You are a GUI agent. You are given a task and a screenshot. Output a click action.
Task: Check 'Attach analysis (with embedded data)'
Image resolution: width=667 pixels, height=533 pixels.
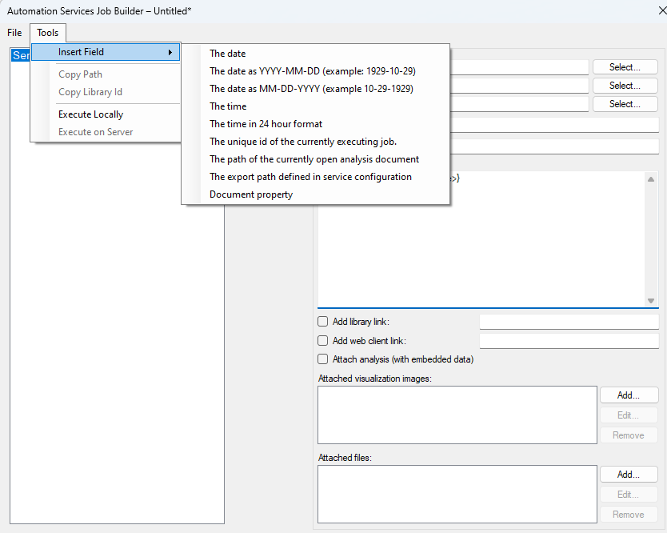tap(323, 359)
